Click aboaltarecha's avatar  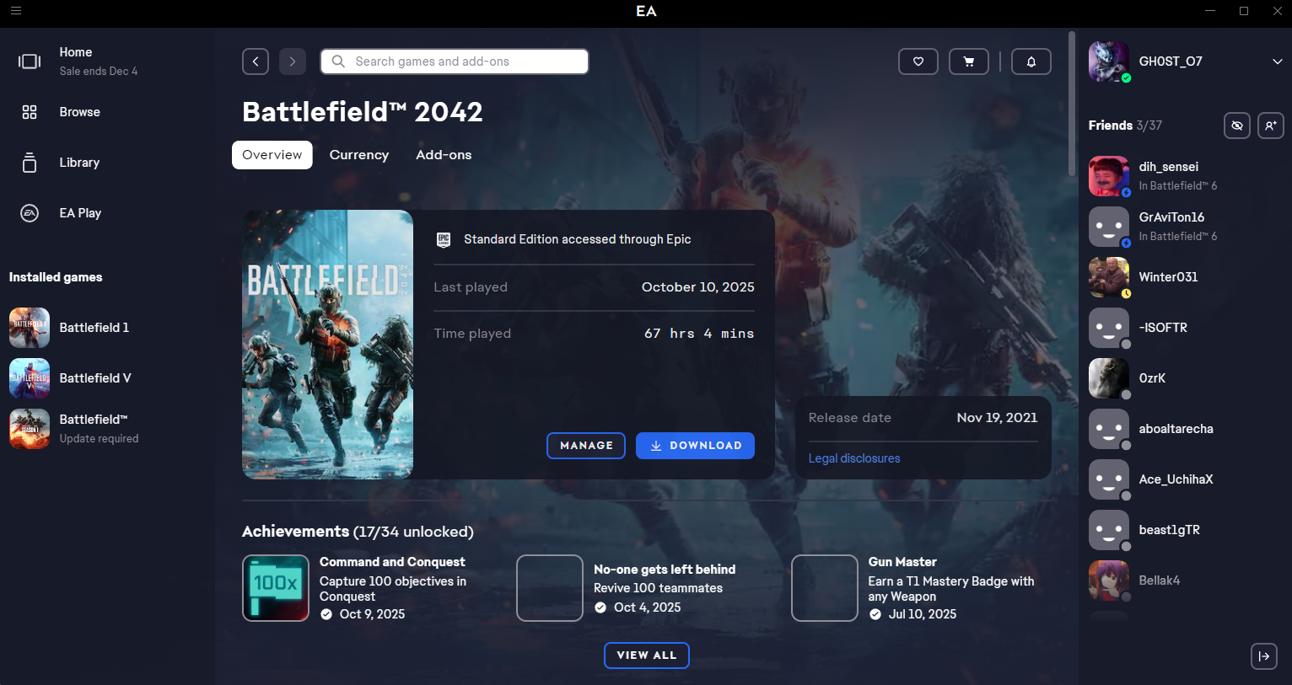tap(1109, 429)
